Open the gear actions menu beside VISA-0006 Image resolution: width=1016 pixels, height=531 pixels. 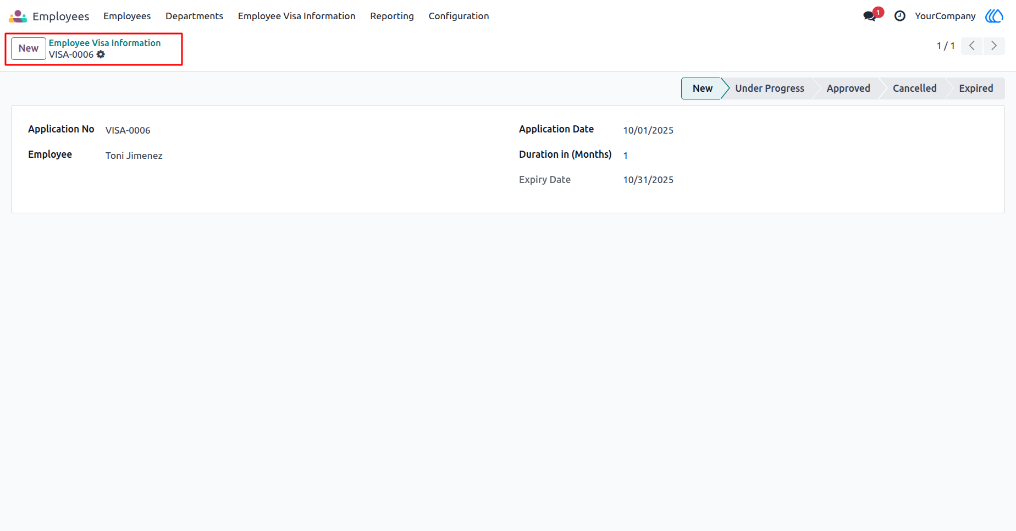pos(101,54)
